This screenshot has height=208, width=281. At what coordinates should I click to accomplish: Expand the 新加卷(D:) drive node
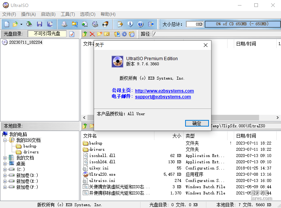click(5, 175)
